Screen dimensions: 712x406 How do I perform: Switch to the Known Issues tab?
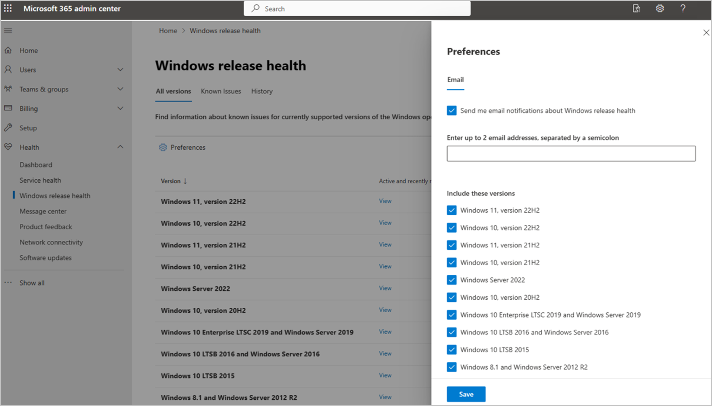(221, 91)
